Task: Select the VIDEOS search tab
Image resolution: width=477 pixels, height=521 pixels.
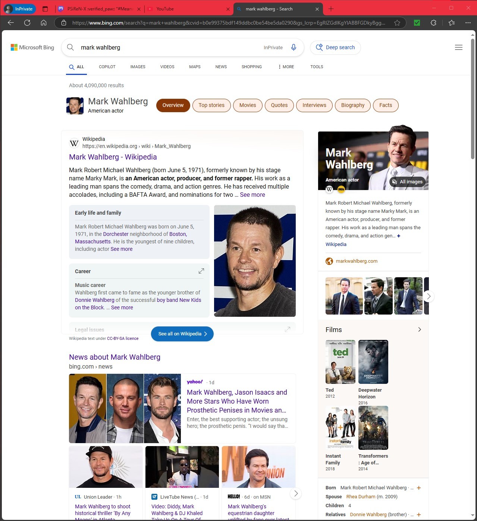Action: [167, 67]
